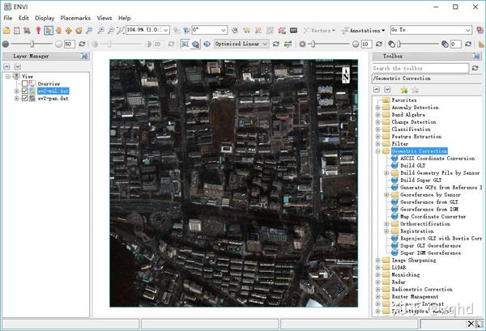Toggle the Overview layer checkbox

click(24, 83)
